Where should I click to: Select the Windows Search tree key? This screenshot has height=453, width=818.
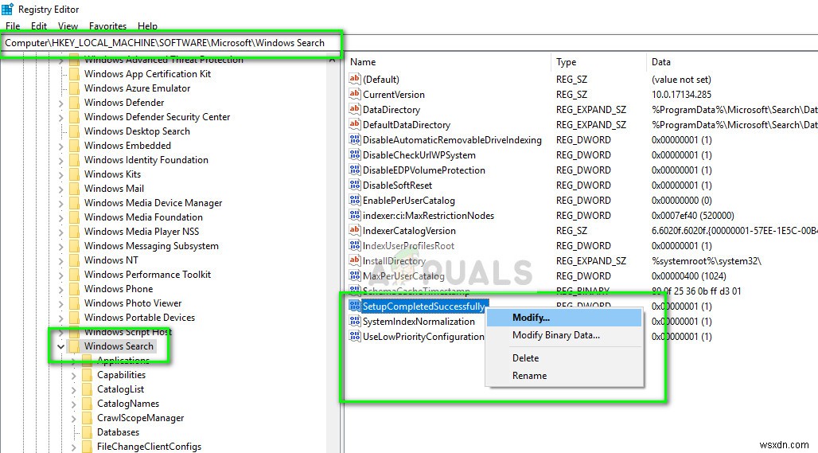[x=119, y=346]
